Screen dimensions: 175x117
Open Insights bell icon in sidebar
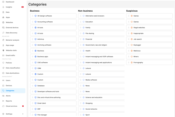pyautogui.click(x=3, y=7)
